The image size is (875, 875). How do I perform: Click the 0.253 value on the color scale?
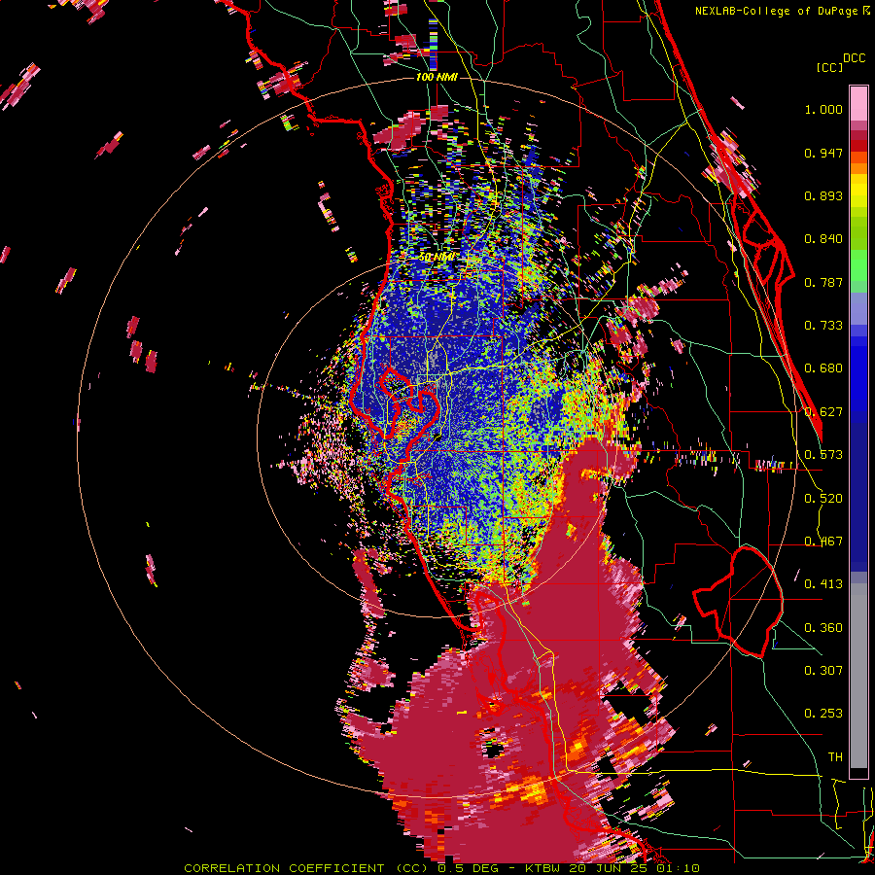point(823,714)
